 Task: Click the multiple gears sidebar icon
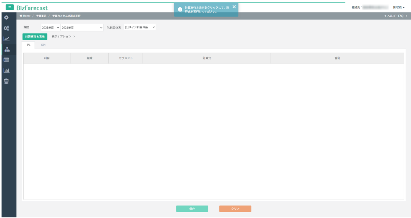[x=6, y=28]
